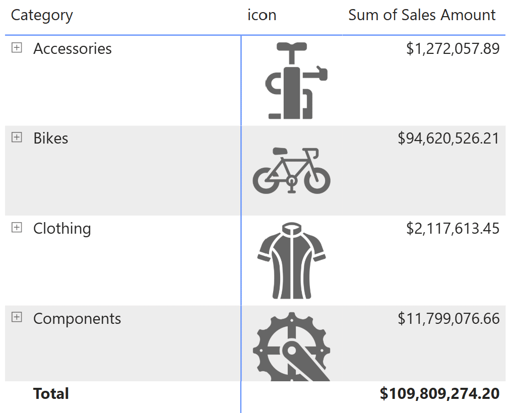Click the bike pump Accessories icon
This screenshot has height=413, width=514.
[296, 81]
